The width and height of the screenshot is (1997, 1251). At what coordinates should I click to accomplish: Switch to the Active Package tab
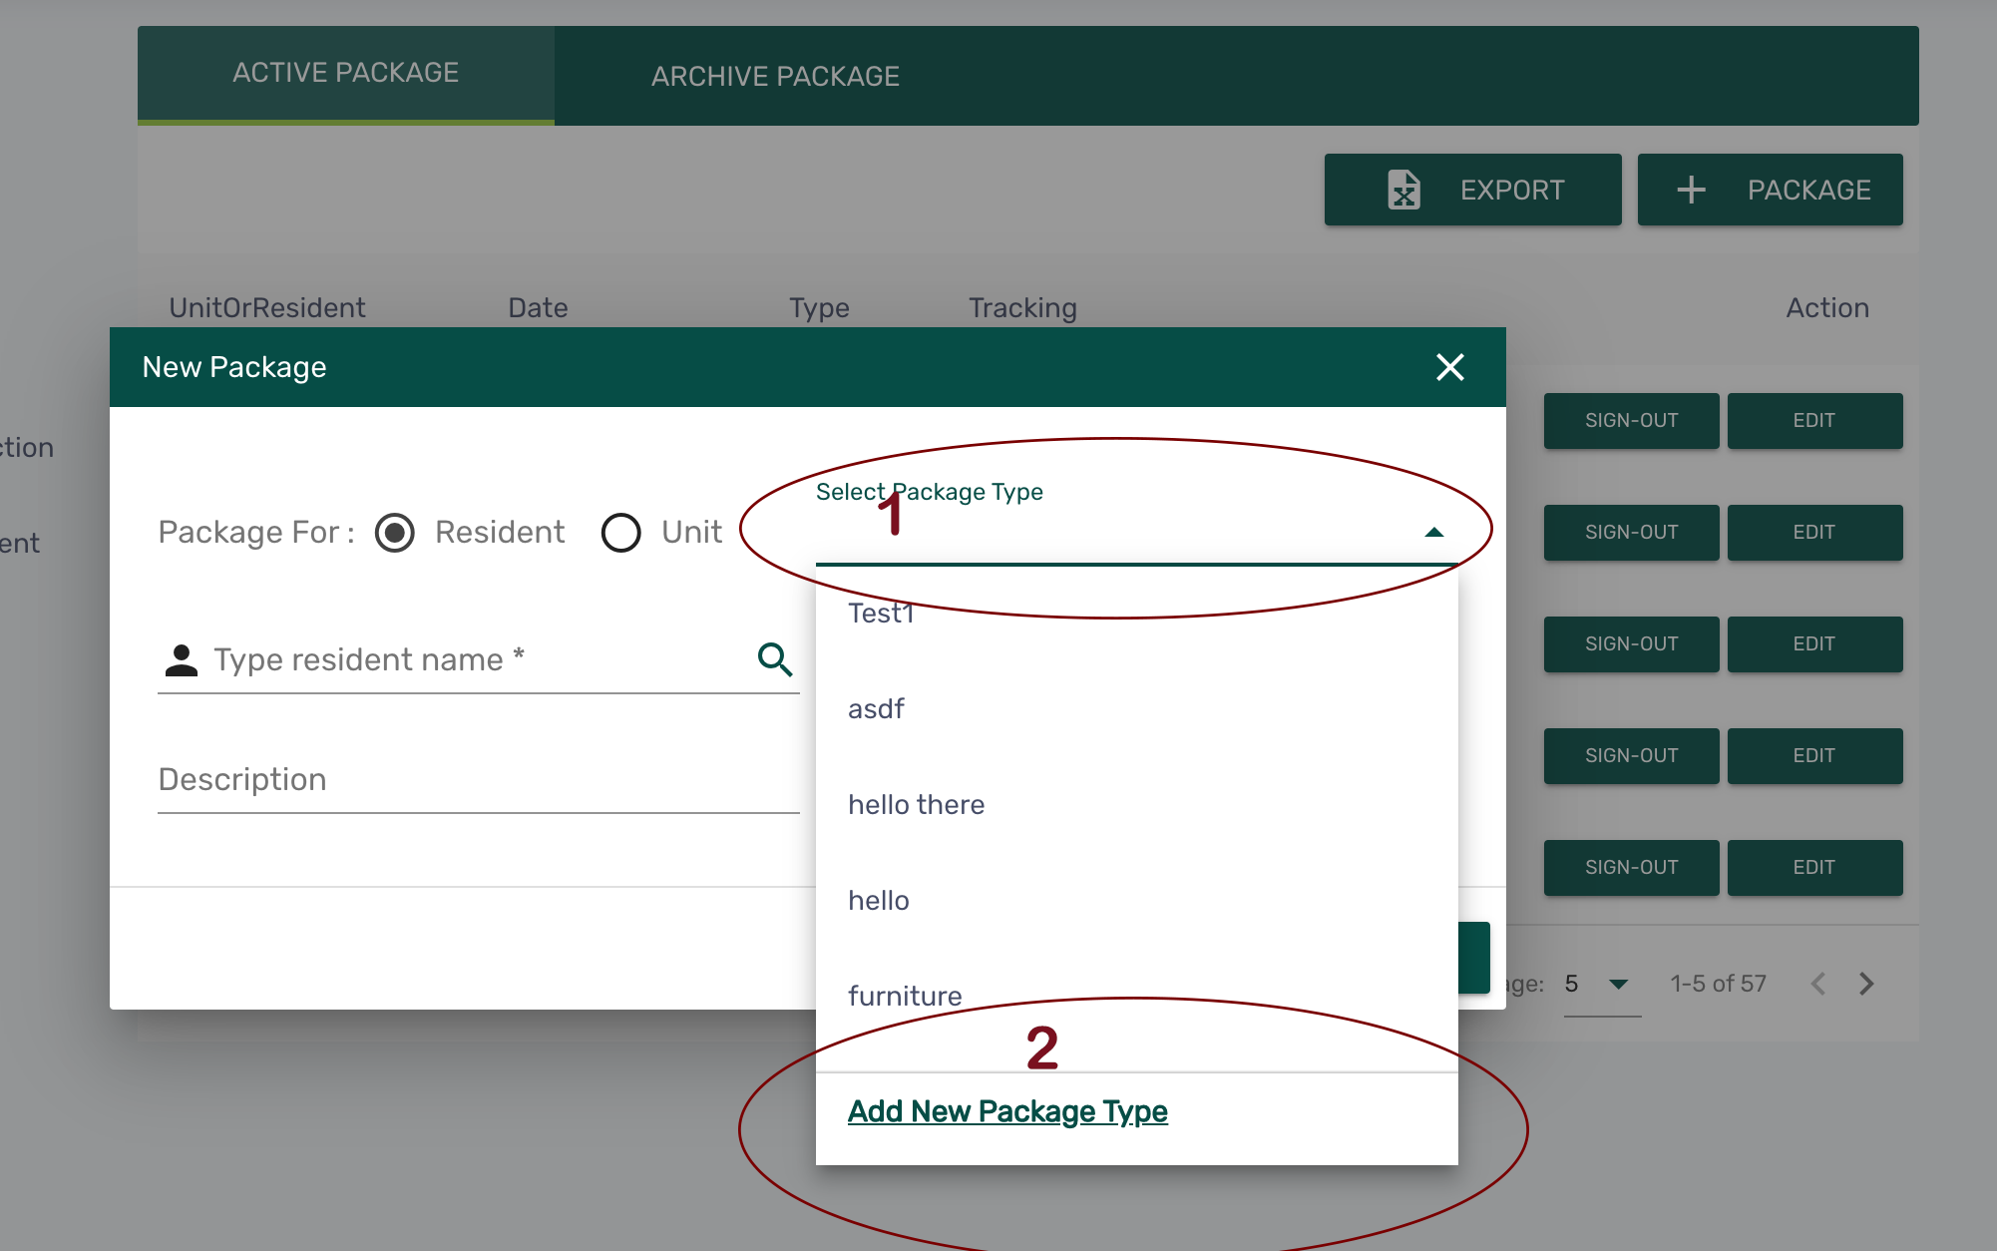click(345, 73)
